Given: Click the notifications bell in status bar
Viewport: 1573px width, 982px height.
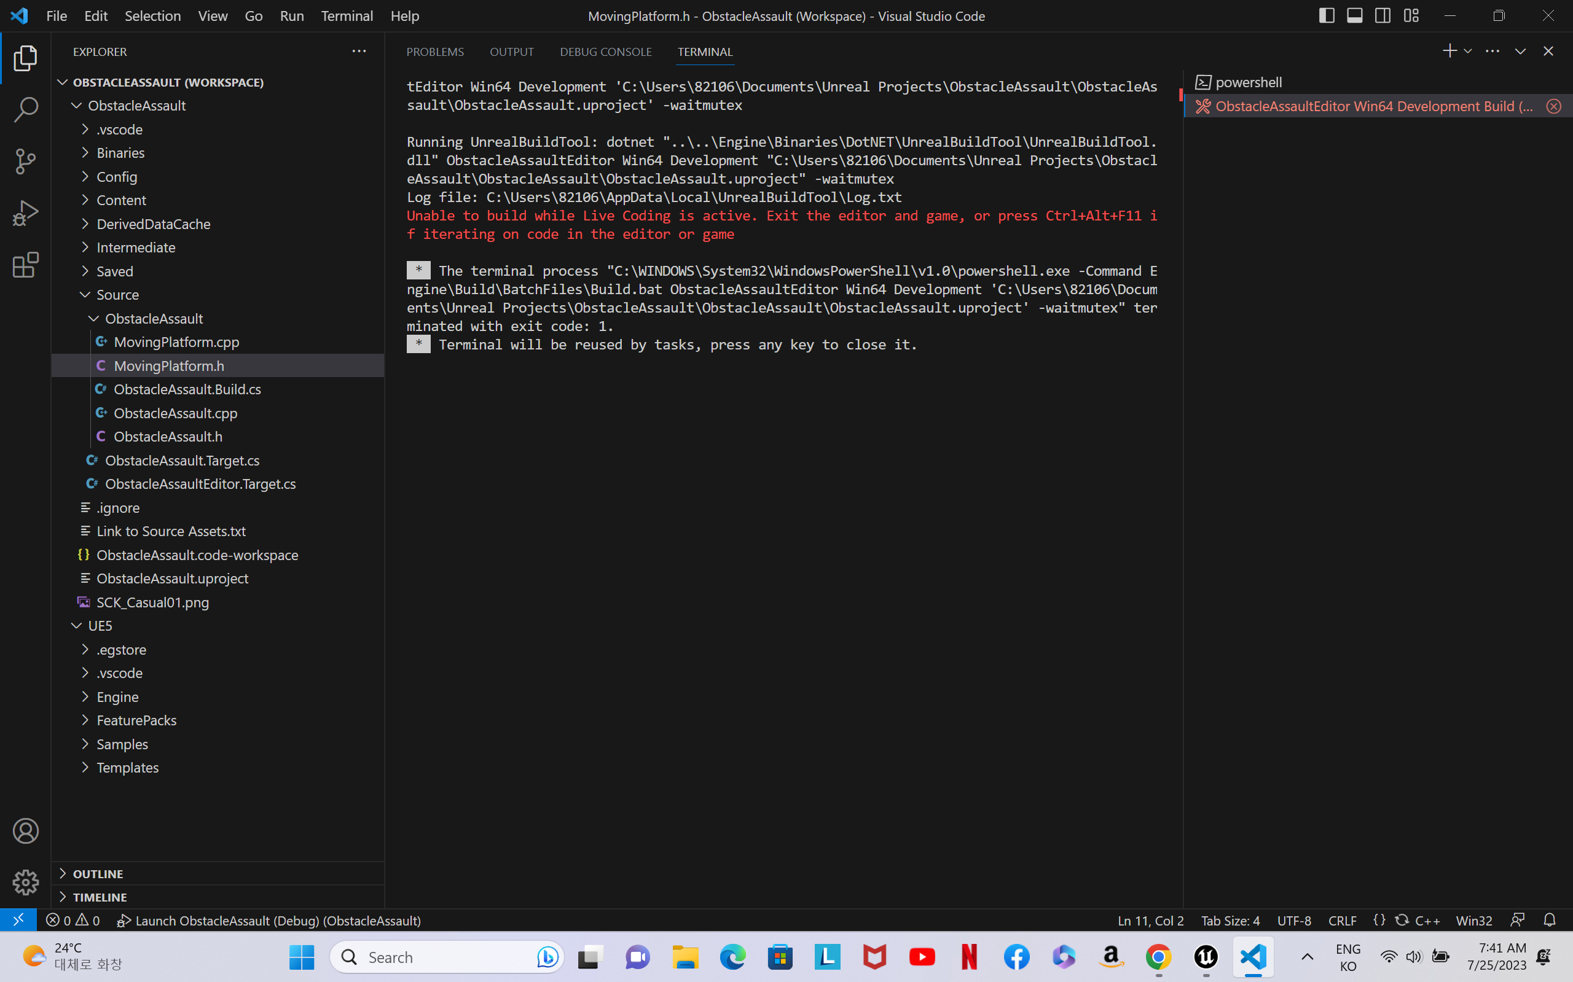Looking at the screenshot, I should coord(1549,921).
